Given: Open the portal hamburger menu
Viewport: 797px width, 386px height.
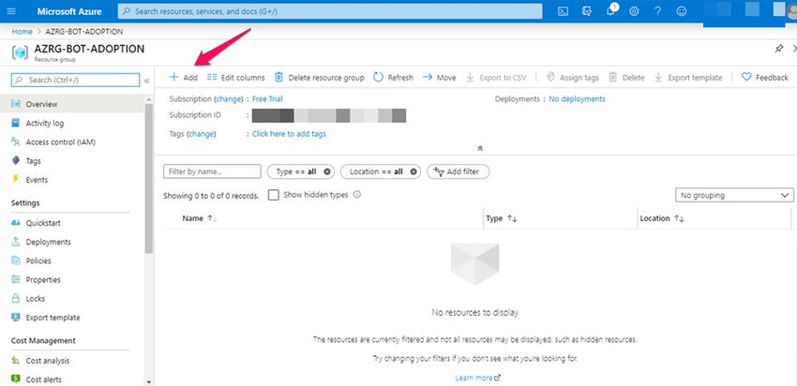Looking at the screenshot, I should [11, 11].
